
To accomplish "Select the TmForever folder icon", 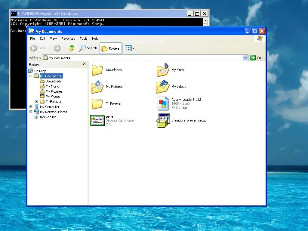I will click(x=97, y=104).
